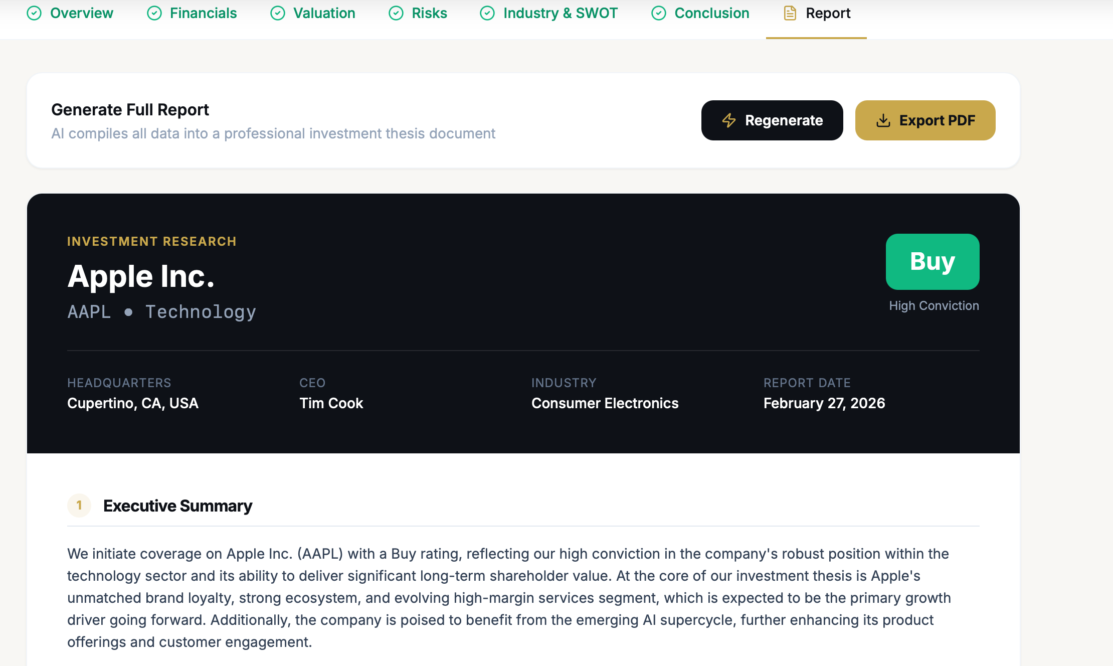Open the Overview tab
This screenshot has width=1113, height=666.
tap(70, 13)
